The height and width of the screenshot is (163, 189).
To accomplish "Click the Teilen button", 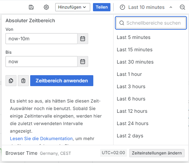I will [102, 7].
